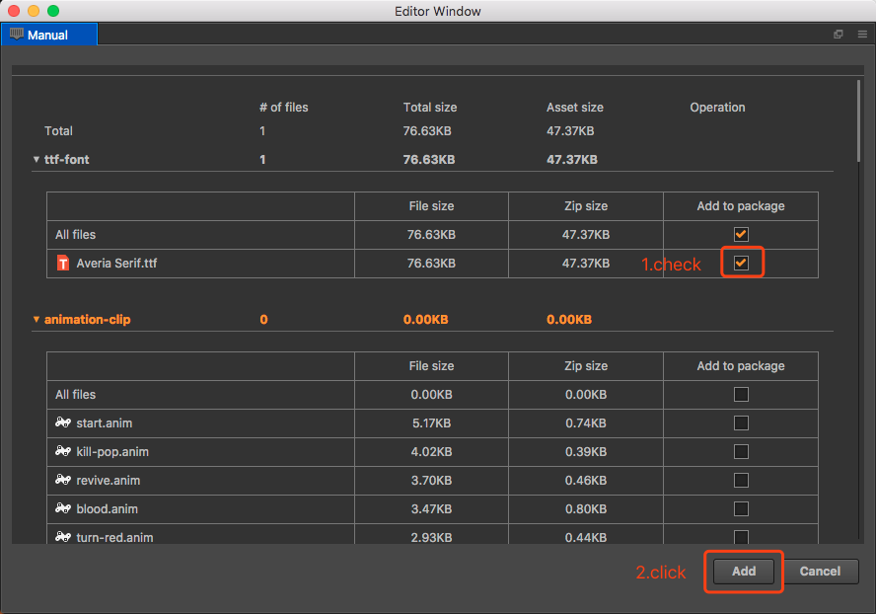Click the macOS yellow minimize button
The image size is (876, 614).
point(34,11)
